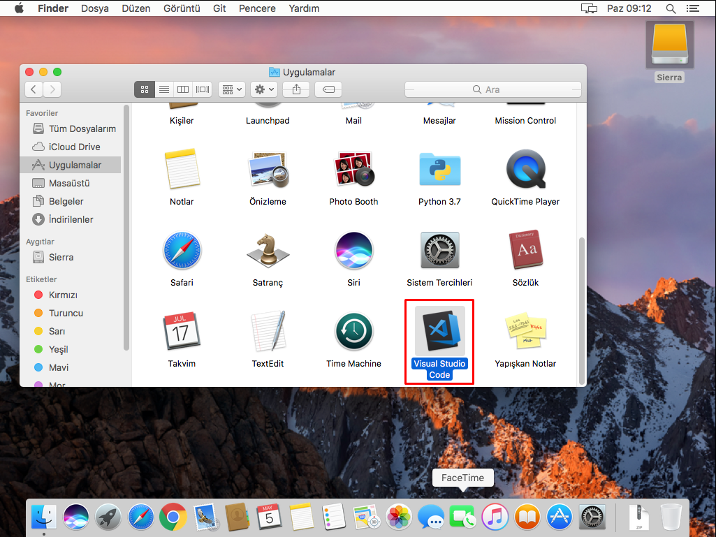Viewport: 716px width, 537px height.
Task: Launch Visual Studio Code from Uygulamalar
Action: [439, 331]
